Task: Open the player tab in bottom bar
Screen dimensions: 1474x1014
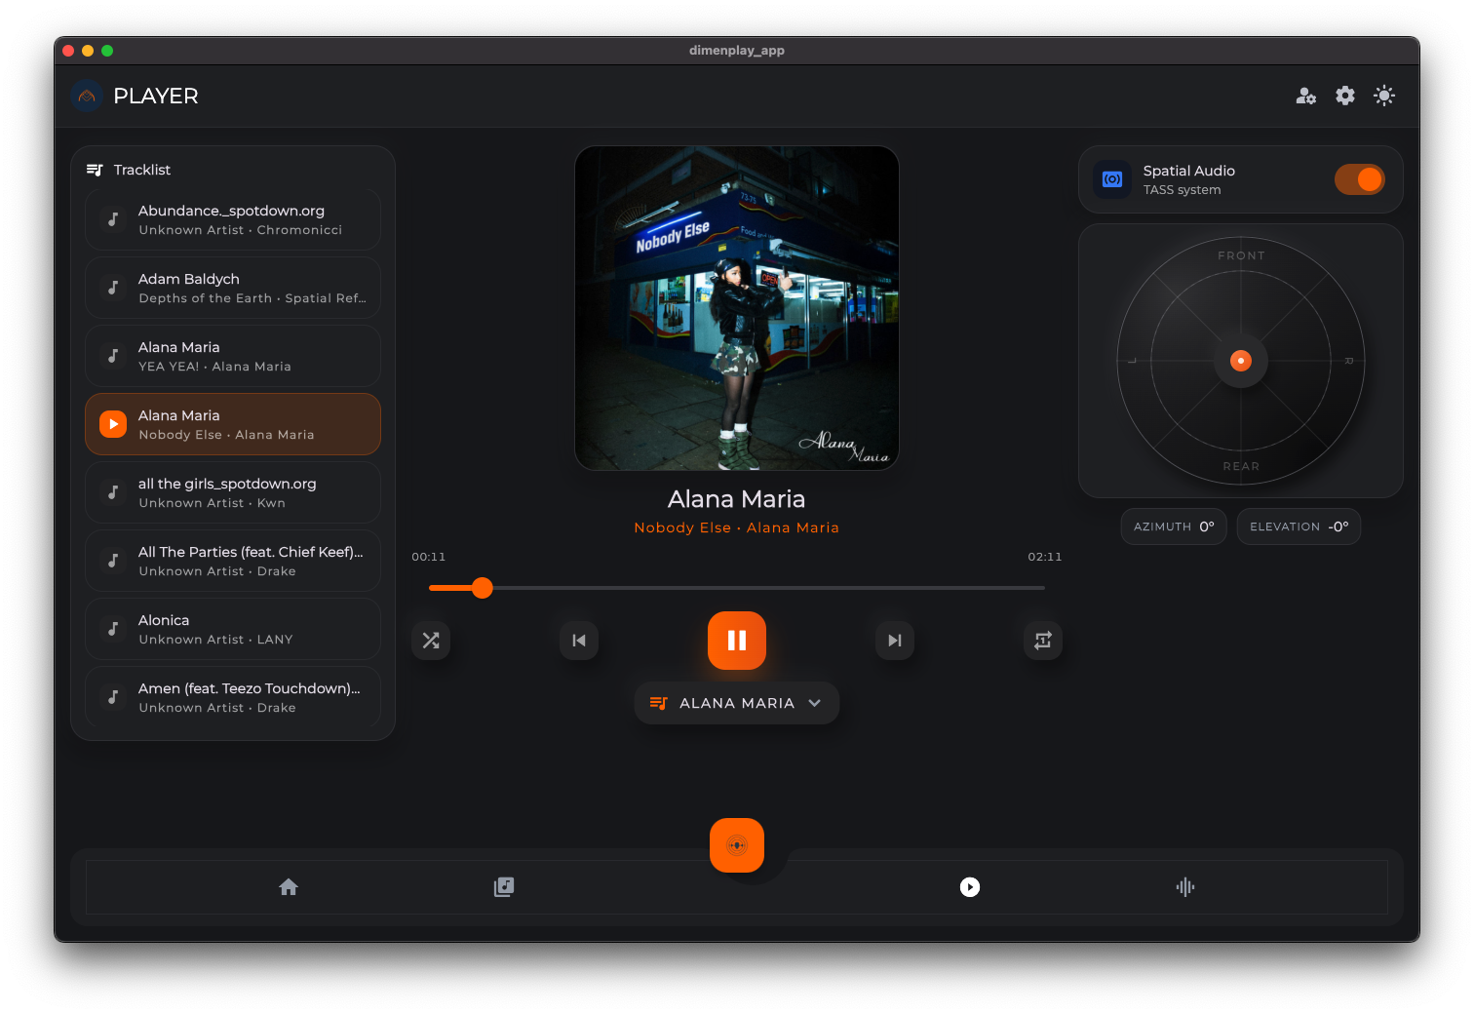Action: (970, 887)
